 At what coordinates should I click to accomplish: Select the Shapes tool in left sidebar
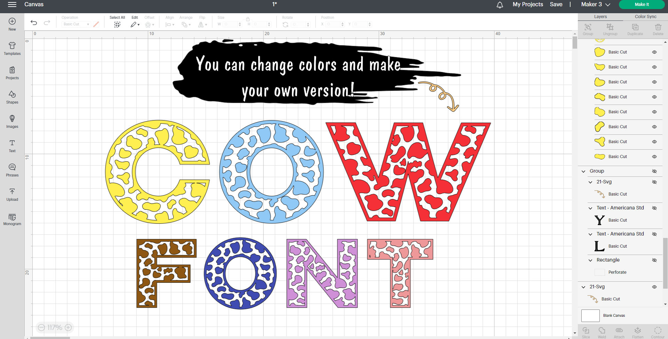pos(12,97)
